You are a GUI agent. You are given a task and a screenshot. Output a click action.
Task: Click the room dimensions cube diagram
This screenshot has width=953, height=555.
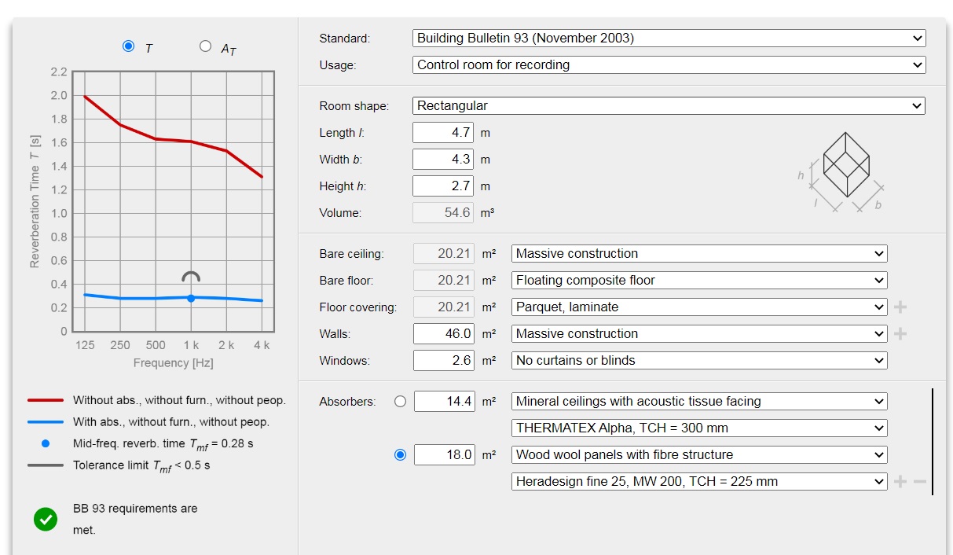tap(845, 170)
